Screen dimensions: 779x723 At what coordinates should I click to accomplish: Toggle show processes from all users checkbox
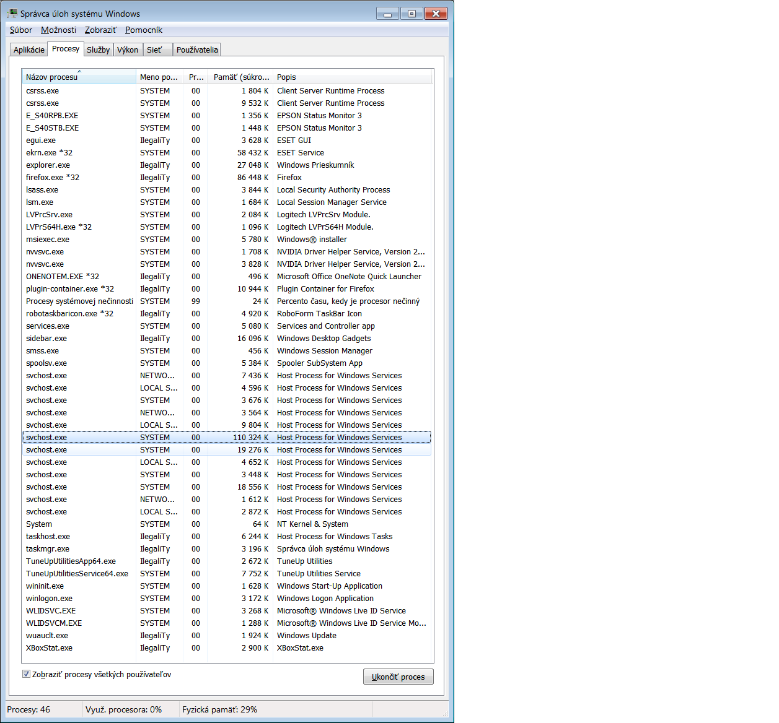(26, 674)
